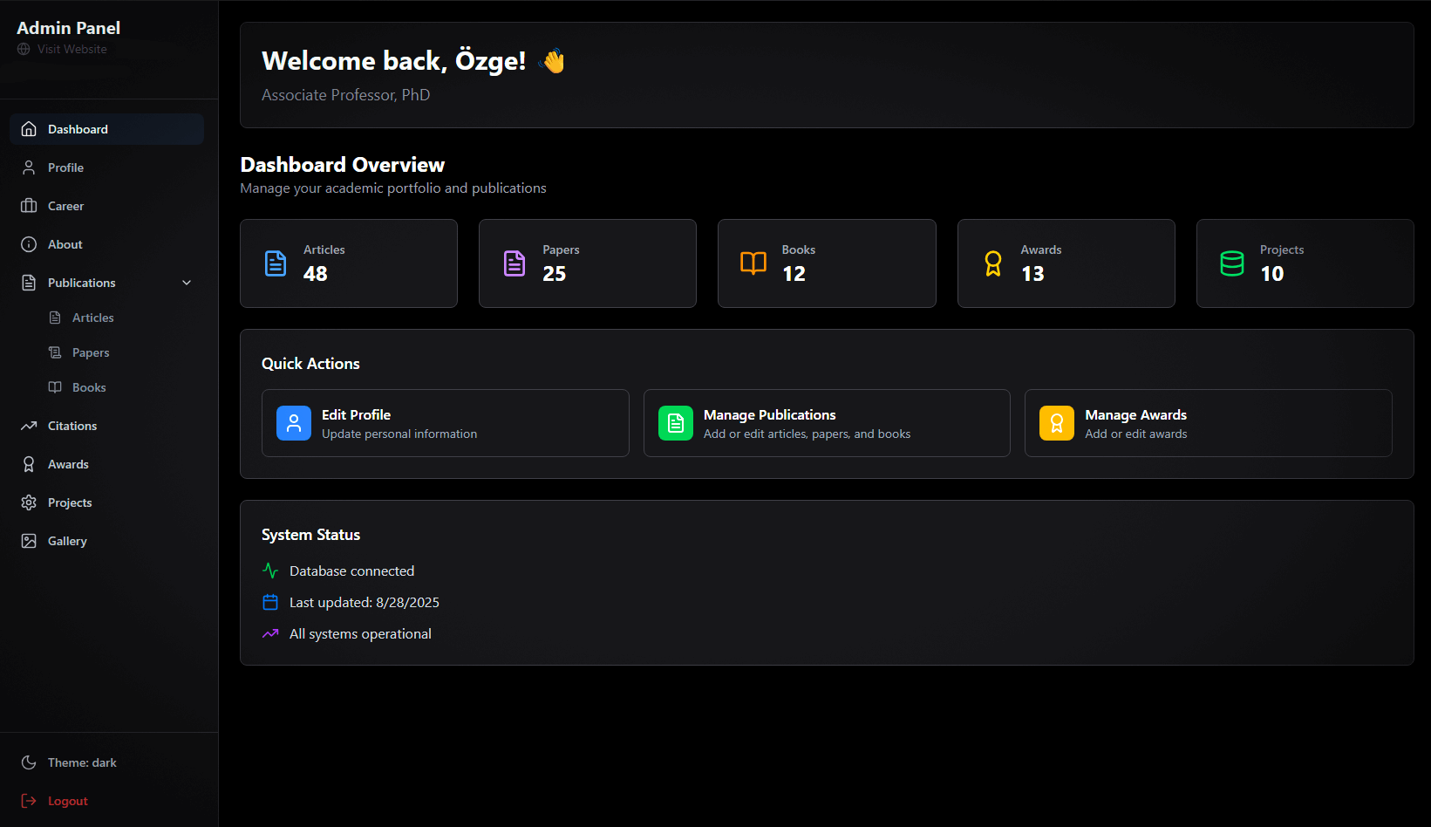Click the Manage Awards quick action
The image size is (1431, 827).
tap(1209, 423)
